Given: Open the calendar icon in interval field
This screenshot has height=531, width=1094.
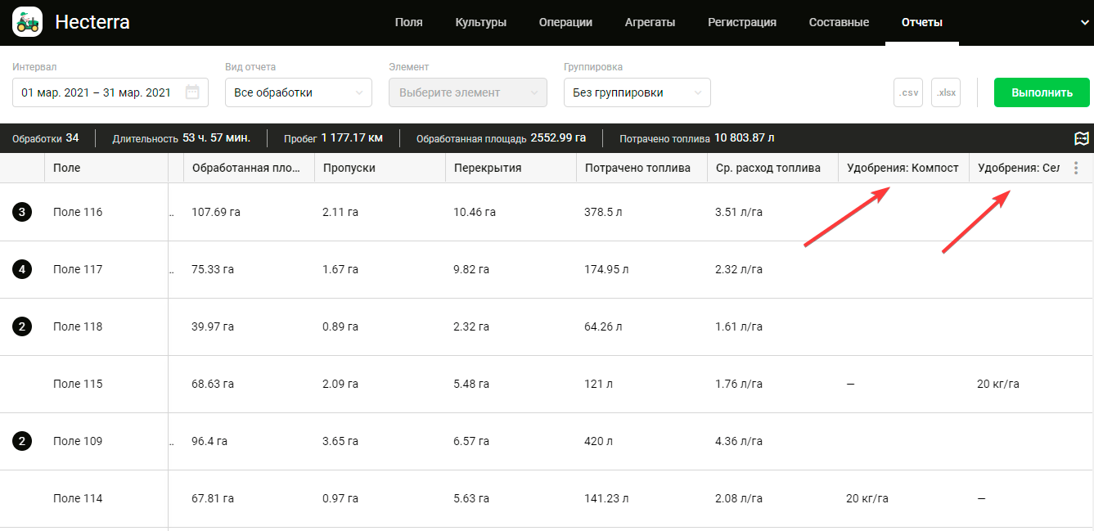Looking at the screenshot, I should [x=192, y=92].
